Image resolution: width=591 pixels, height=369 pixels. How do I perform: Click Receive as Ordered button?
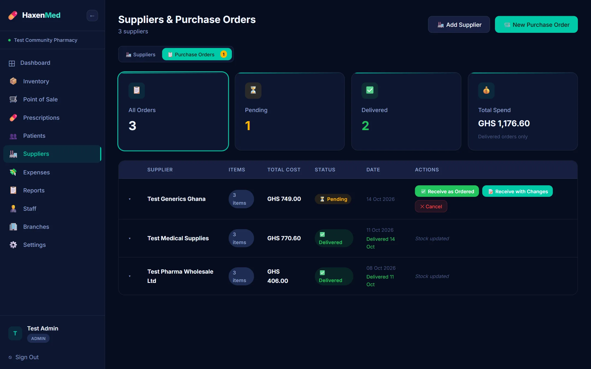point(447,191)
